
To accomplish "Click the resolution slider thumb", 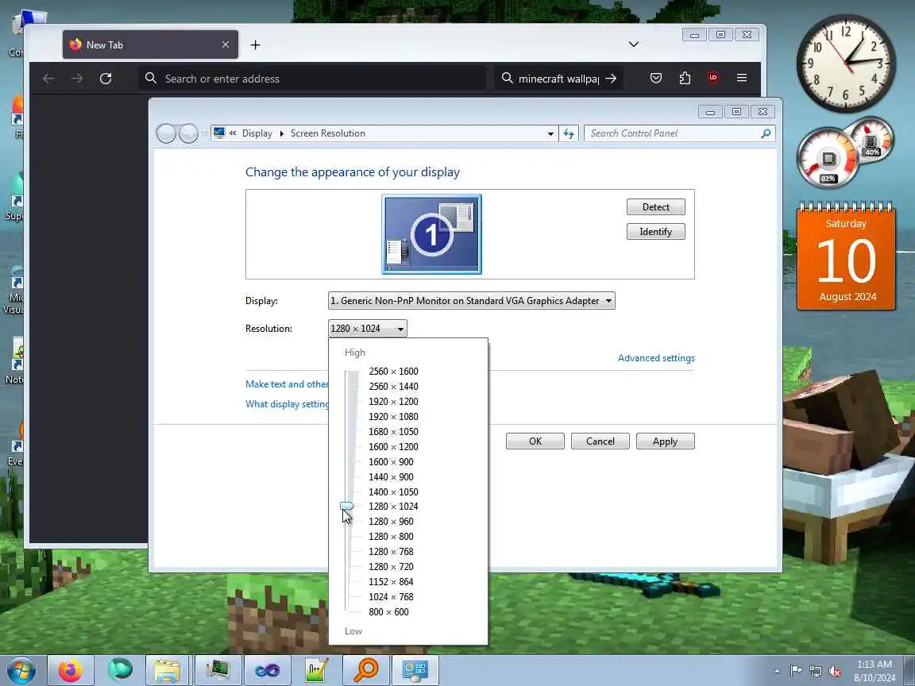I will pyautogui.click(x=347, y=506).
